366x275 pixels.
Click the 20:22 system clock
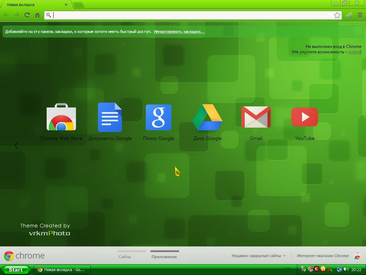coord(356,270)
